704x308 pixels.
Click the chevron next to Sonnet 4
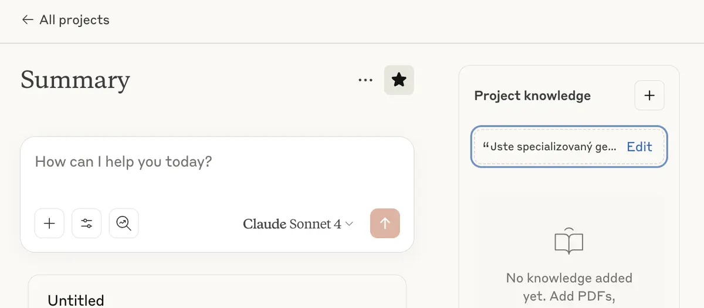pos(350,224)
